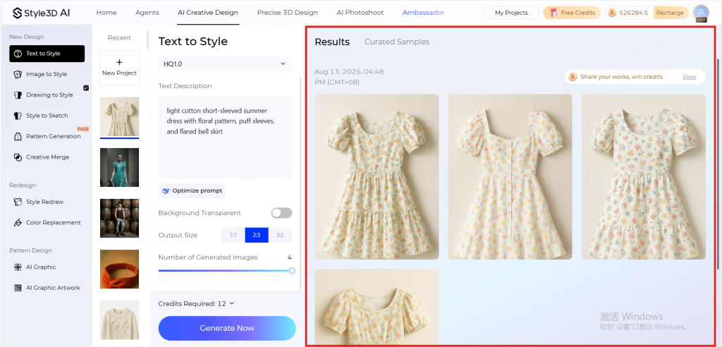
Task: Open the Style Redraw icon
Action: (x=18, y=202)
